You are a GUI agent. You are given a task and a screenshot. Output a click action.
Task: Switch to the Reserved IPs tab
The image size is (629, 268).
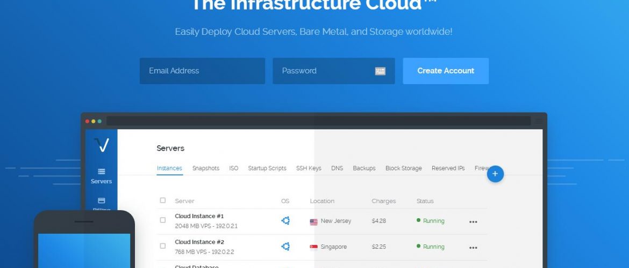(448, 168)
